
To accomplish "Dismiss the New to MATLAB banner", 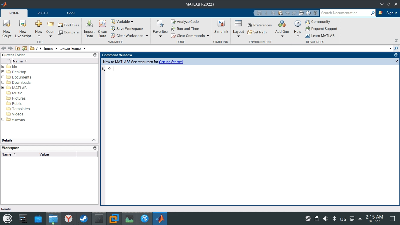I will 397,62.
